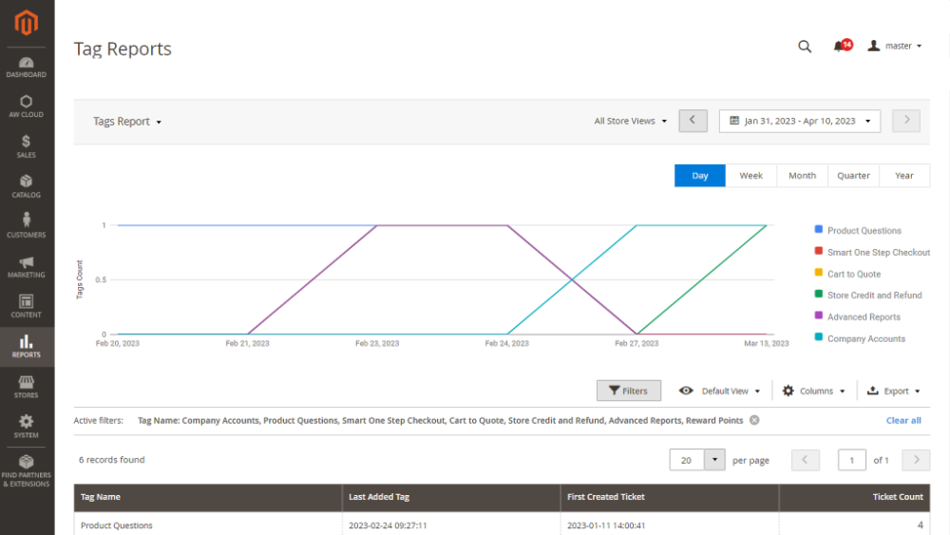Open the notifications bell icon
950x535 pixels.
click(x=842, y=46)
